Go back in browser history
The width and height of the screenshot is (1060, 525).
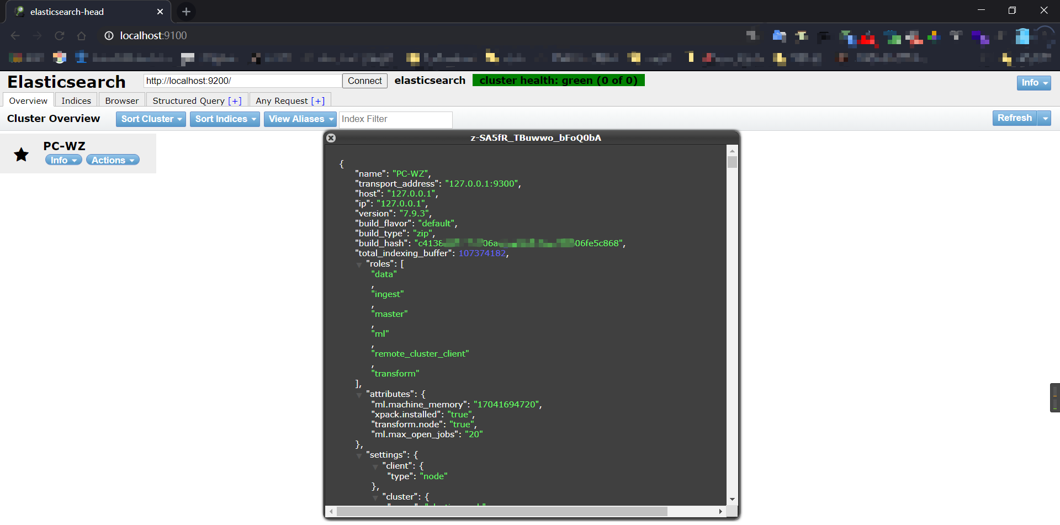pyautogui.click(x=15, y=36)
